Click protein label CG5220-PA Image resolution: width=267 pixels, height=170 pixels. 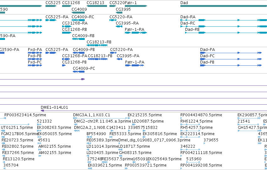(x=121, y=50)
